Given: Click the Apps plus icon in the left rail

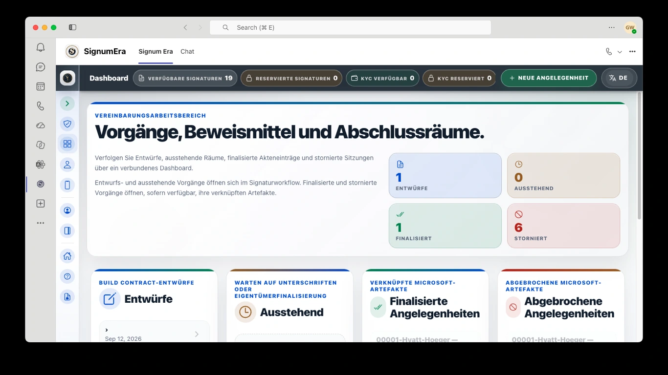Looking at the screenshot, I should [x=41, y=204].
